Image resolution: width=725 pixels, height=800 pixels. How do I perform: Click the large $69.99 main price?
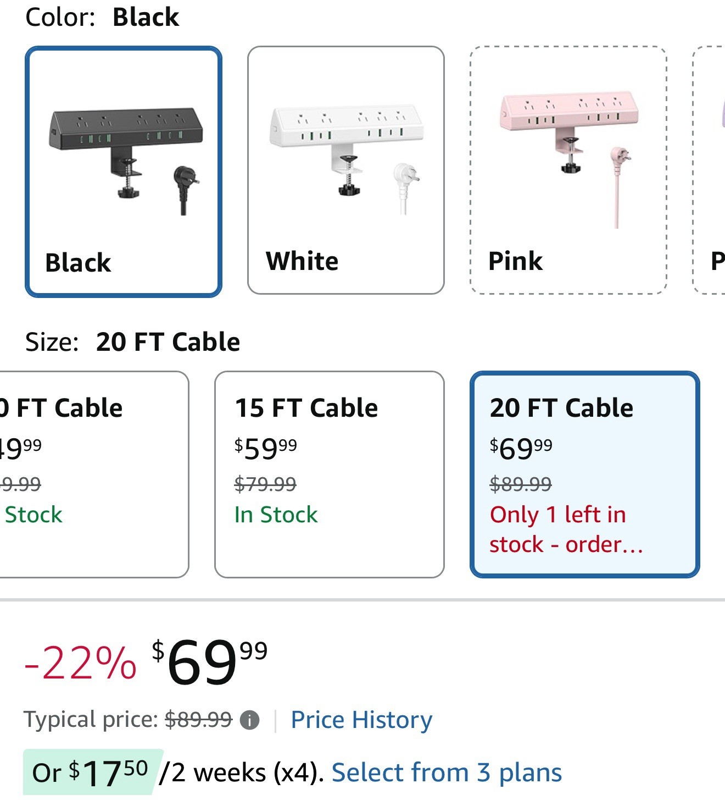[x=210, y=661]
